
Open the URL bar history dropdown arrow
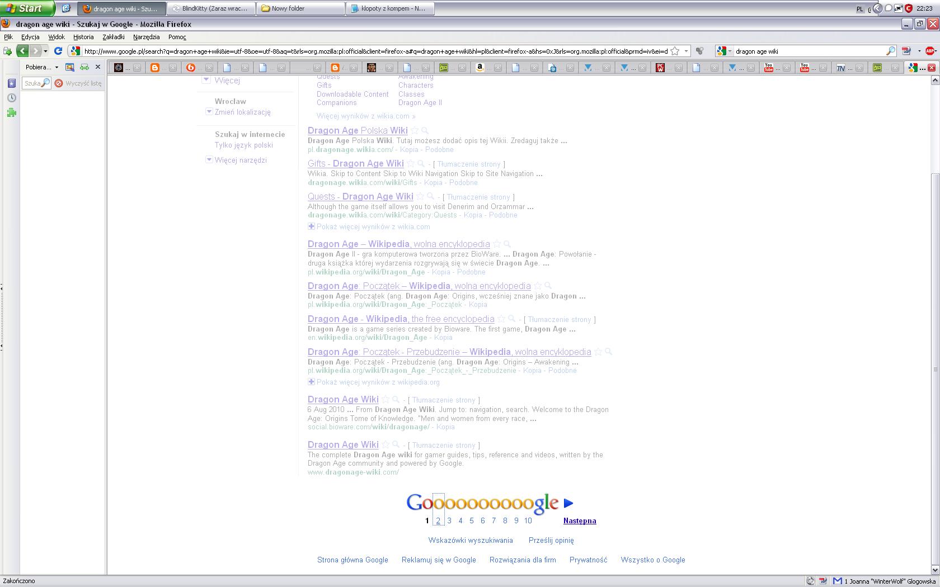point(687,51)
